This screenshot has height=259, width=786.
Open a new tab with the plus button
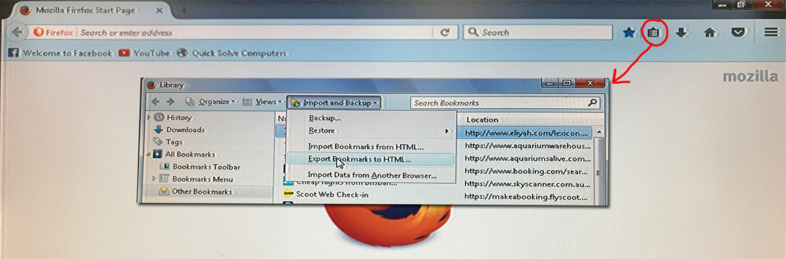tap(184, 10)
